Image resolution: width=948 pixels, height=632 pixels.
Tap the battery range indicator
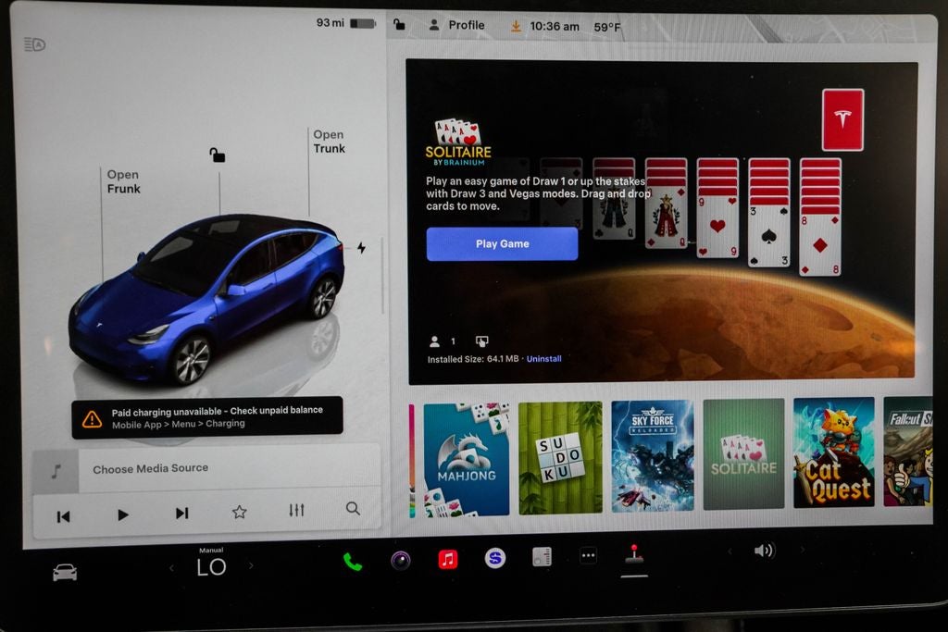coord(346,23)
